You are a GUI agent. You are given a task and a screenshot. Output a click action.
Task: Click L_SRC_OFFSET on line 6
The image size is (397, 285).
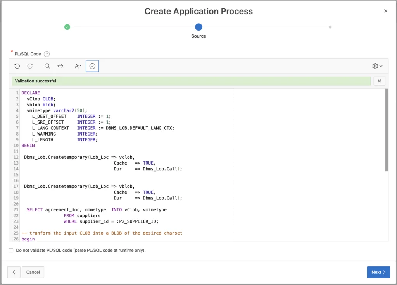tap(48, 122)
